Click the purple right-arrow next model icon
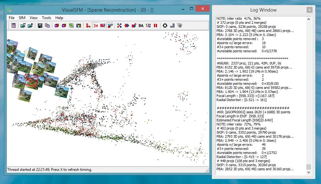The width and height of the screenshot is (321, 184). pyautogui.click(x=64, y=26)
